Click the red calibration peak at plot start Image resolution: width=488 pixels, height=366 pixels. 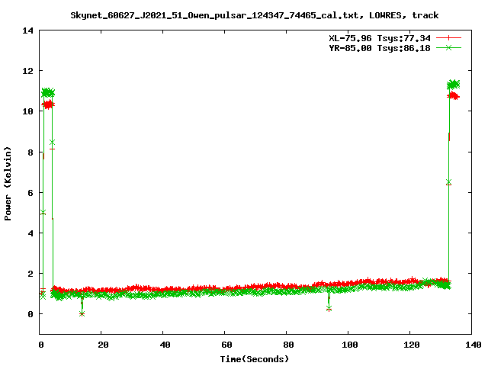coord(47,104)
